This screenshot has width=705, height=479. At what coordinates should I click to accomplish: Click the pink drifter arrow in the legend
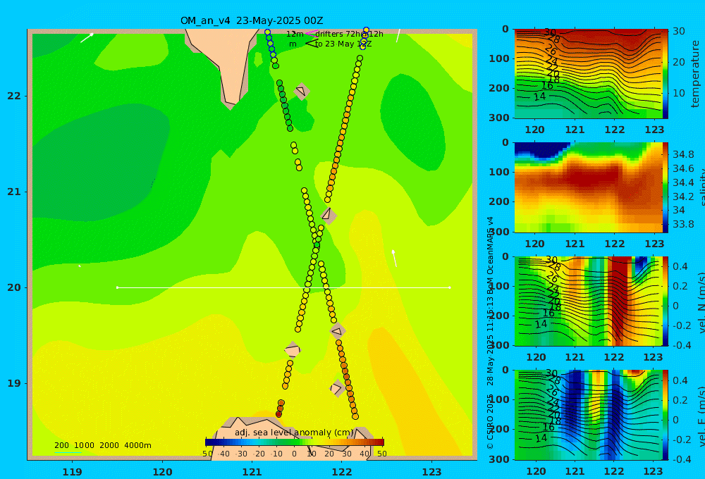311,33
